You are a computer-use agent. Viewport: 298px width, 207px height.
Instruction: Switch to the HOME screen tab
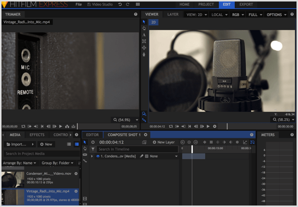tap(184, 4)
